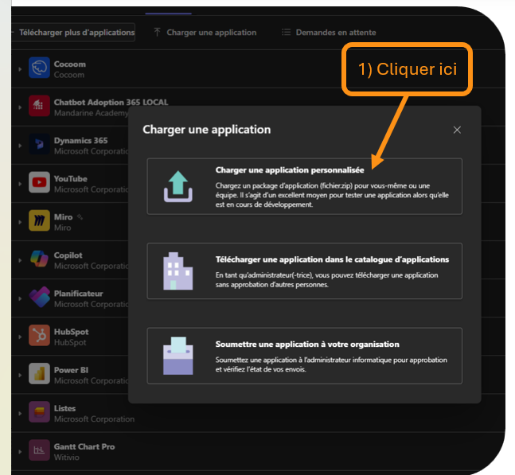Select the Copilot app icon
This screenshot has height=475, width=515.
tap(40, 259)
